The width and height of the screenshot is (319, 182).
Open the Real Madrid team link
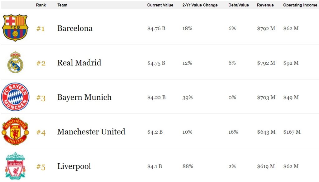(x=79, y=63)
